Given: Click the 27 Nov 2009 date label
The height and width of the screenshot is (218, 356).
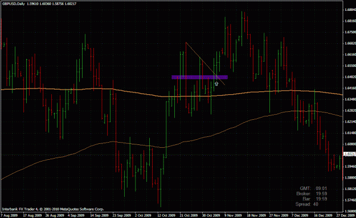Looking at the screenshot, I should point(279,215).
